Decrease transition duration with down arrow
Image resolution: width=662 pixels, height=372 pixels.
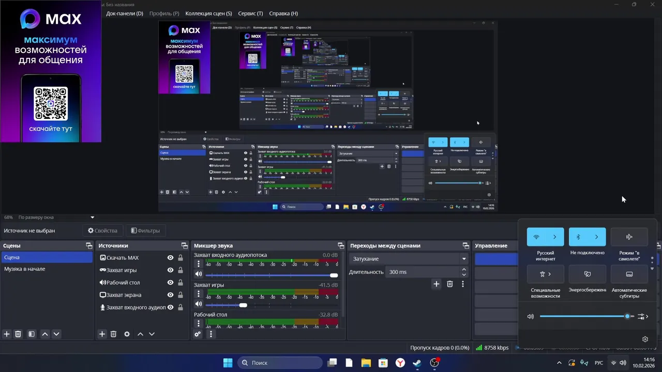(464, 275)
